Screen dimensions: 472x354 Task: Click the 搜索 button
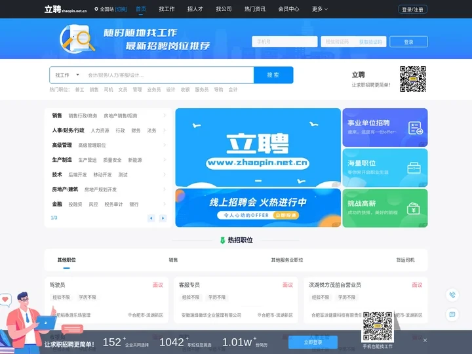click(273, 75)
